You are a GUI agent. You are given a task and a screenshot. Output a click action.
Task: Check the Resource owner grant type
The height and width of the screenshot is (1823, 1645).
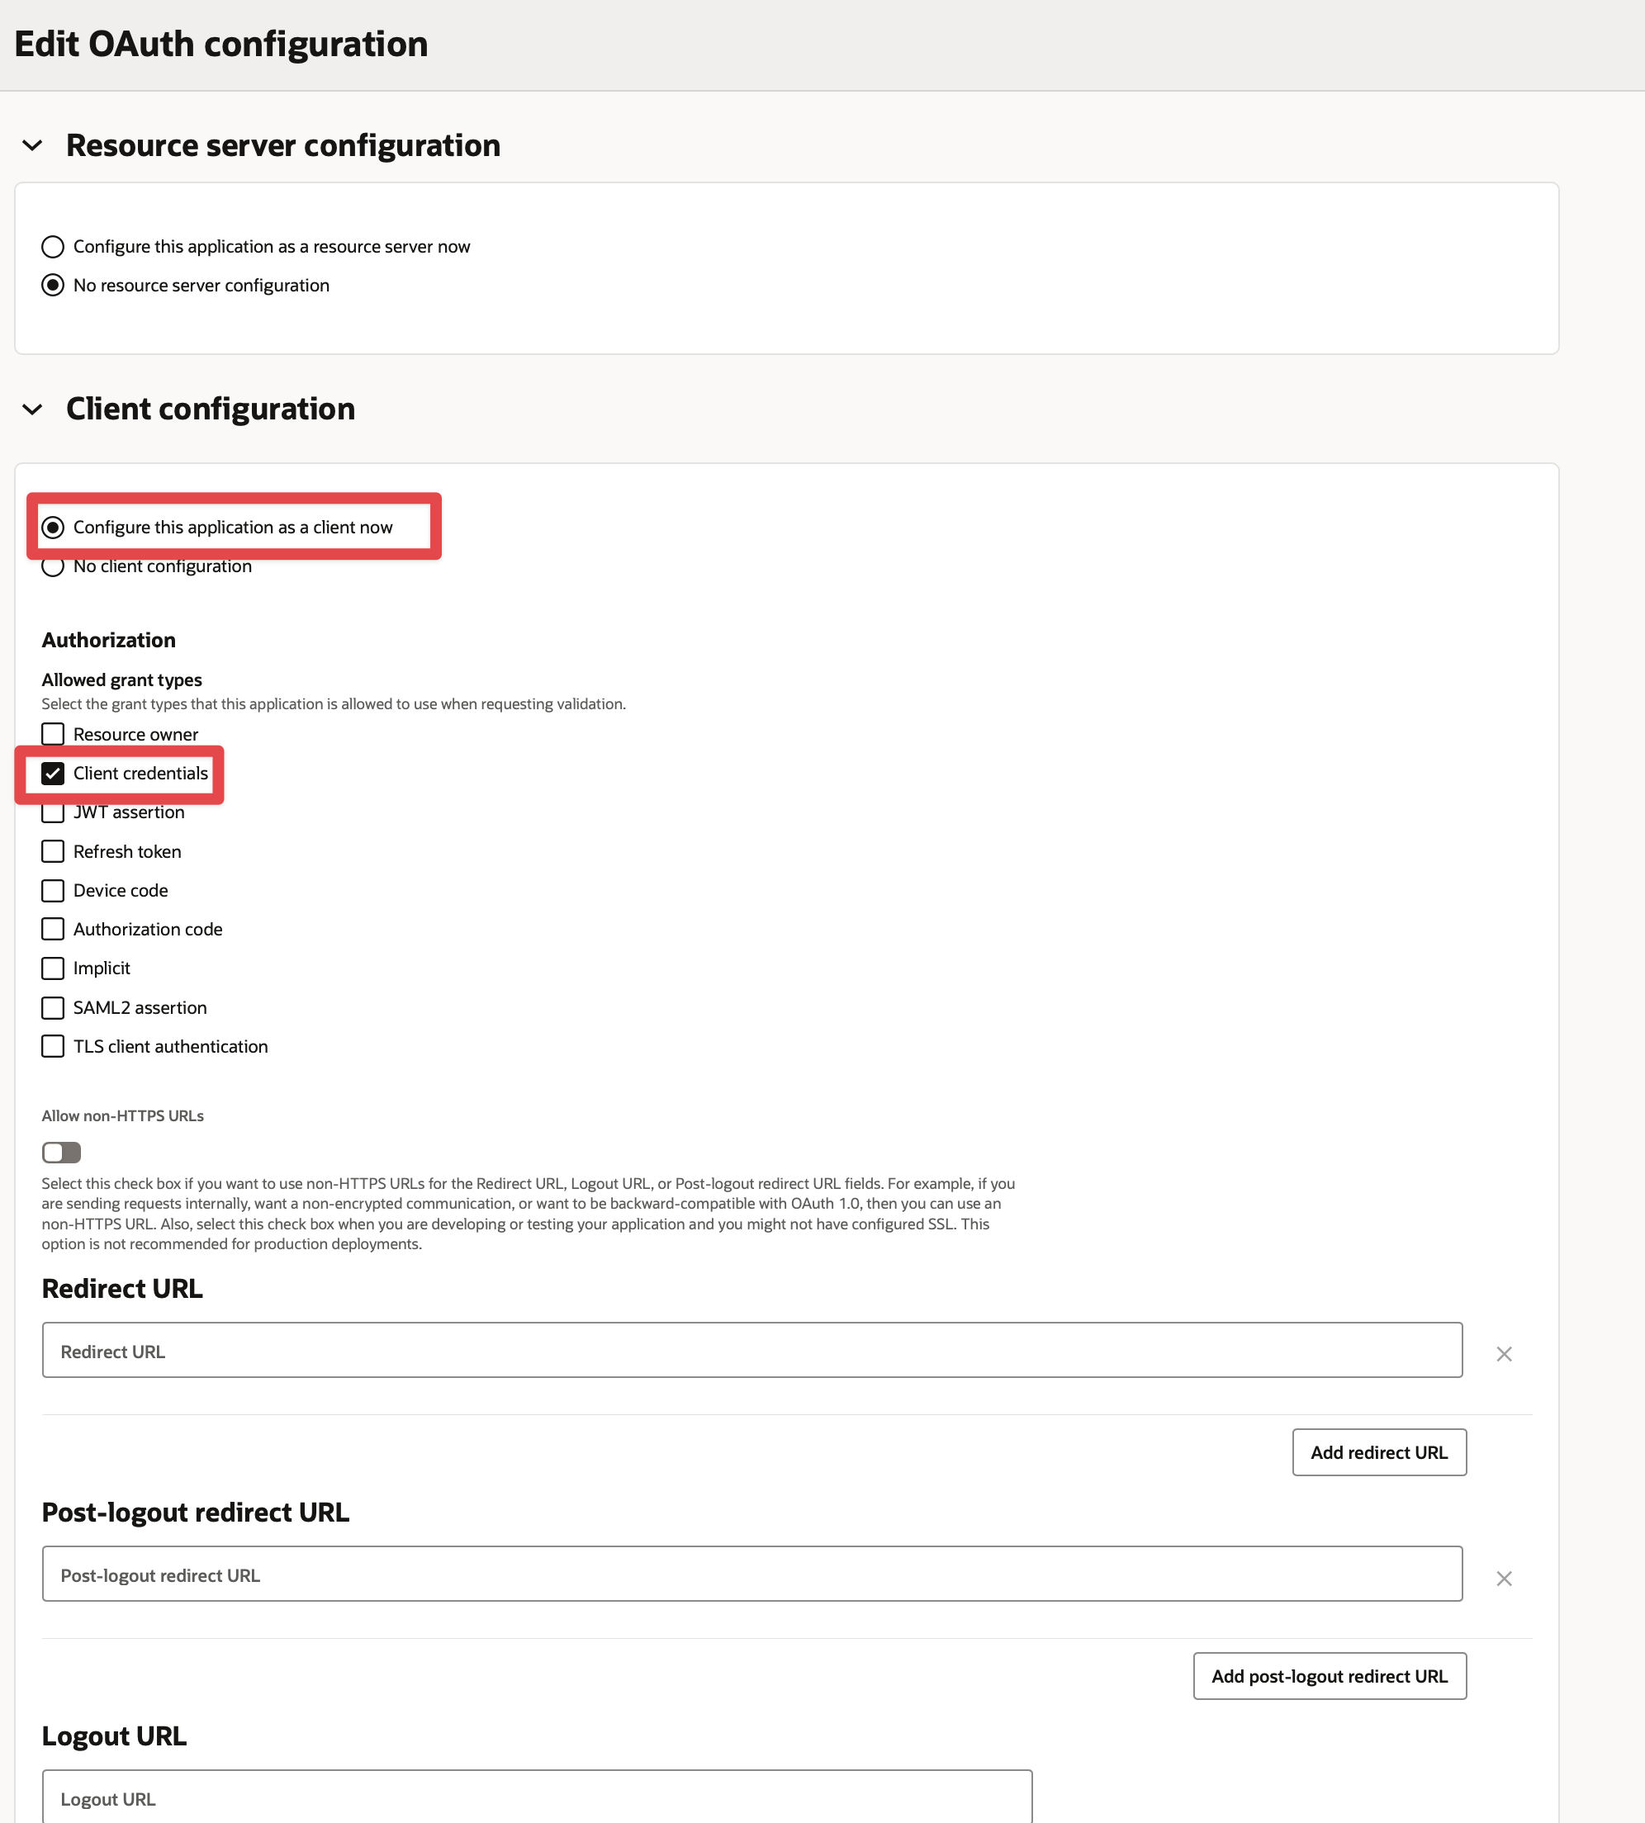click(x=54, y=734)
